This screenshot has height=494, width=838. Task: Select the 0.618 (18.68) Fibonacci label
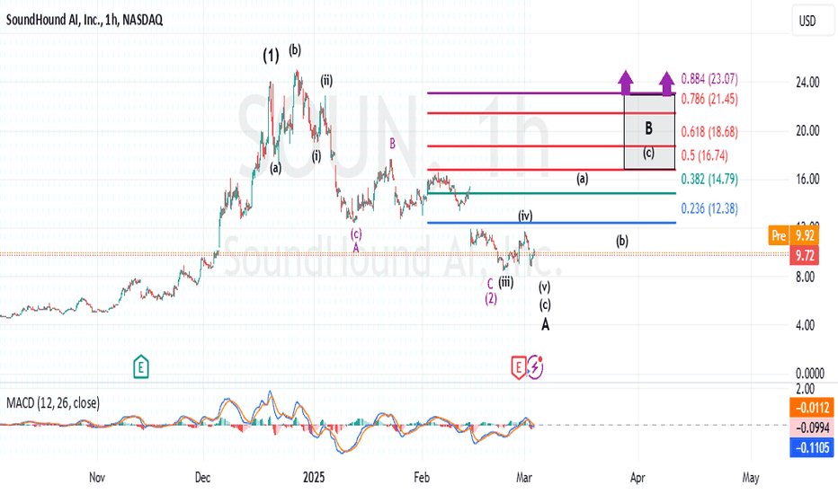(x=709, y=132)
